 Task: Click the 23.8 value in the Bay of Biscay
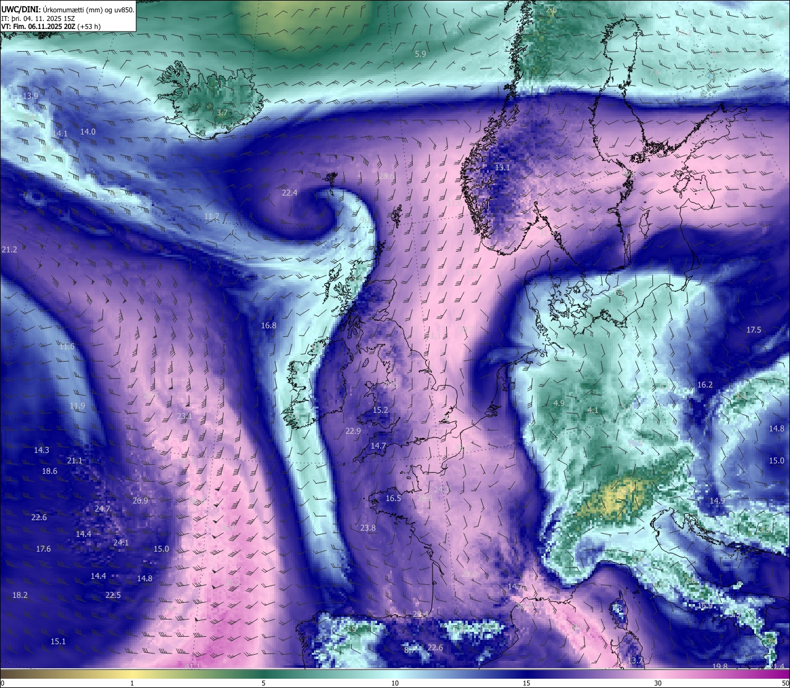368,528
